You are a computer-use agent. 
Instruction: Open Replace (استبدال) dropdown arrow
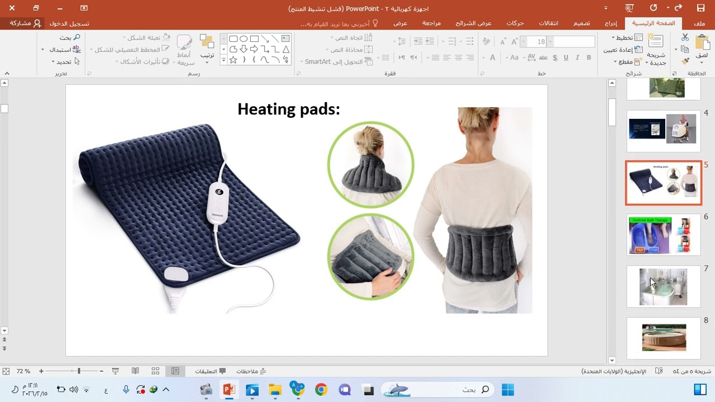pyautogui.click(x=43, y=50)
